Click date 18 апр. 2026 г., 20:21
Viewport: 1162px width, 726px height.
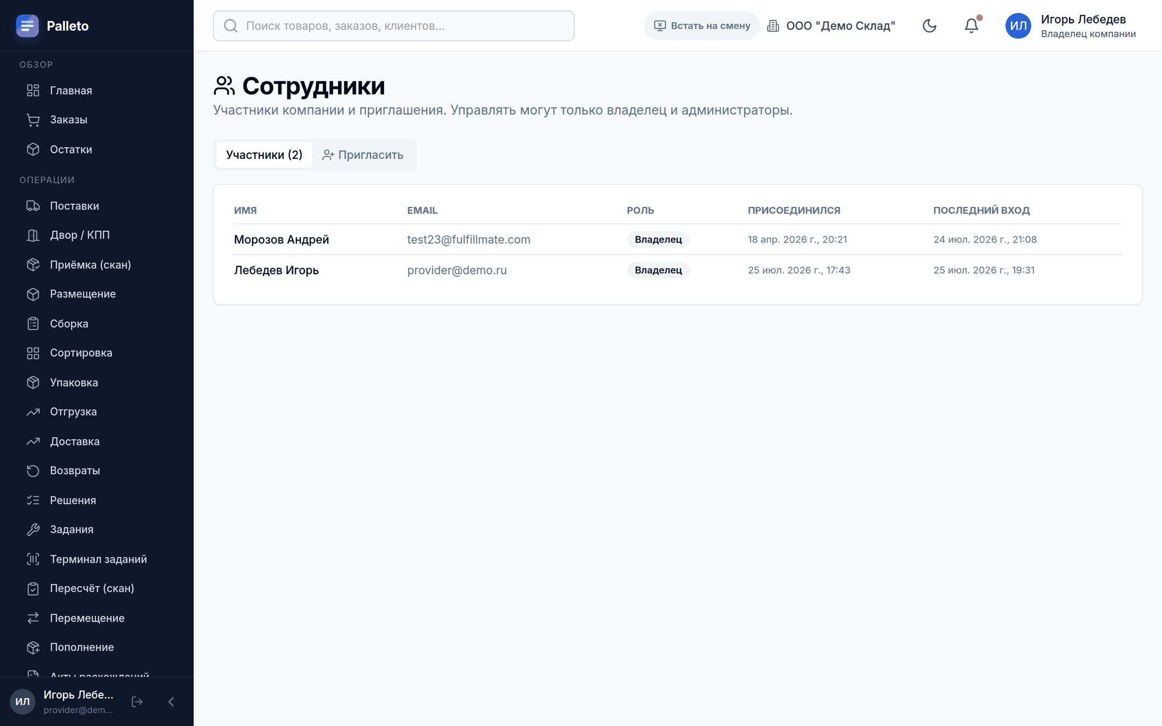(797, 239)
